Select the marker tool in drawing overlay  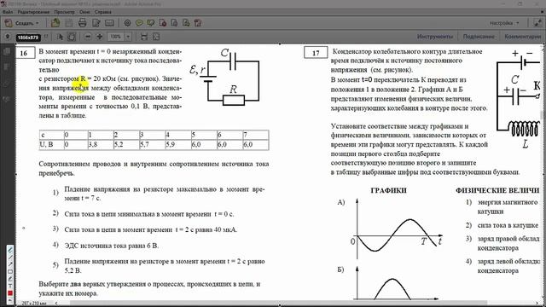point(10,279)
